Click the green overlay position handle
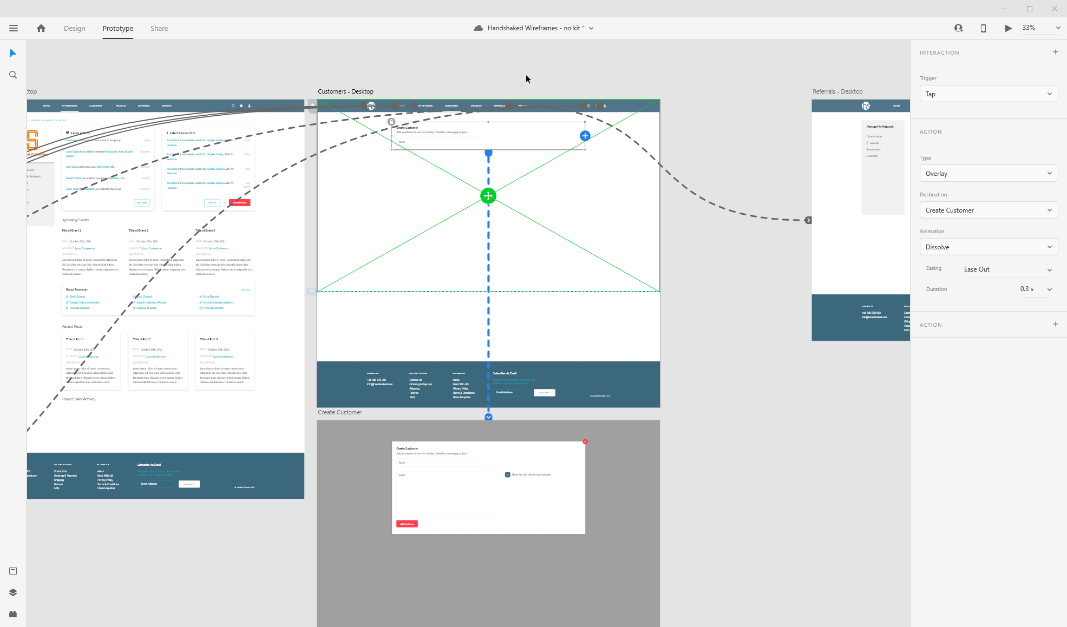Screen dimensions: 1067x627 [488, 196]
